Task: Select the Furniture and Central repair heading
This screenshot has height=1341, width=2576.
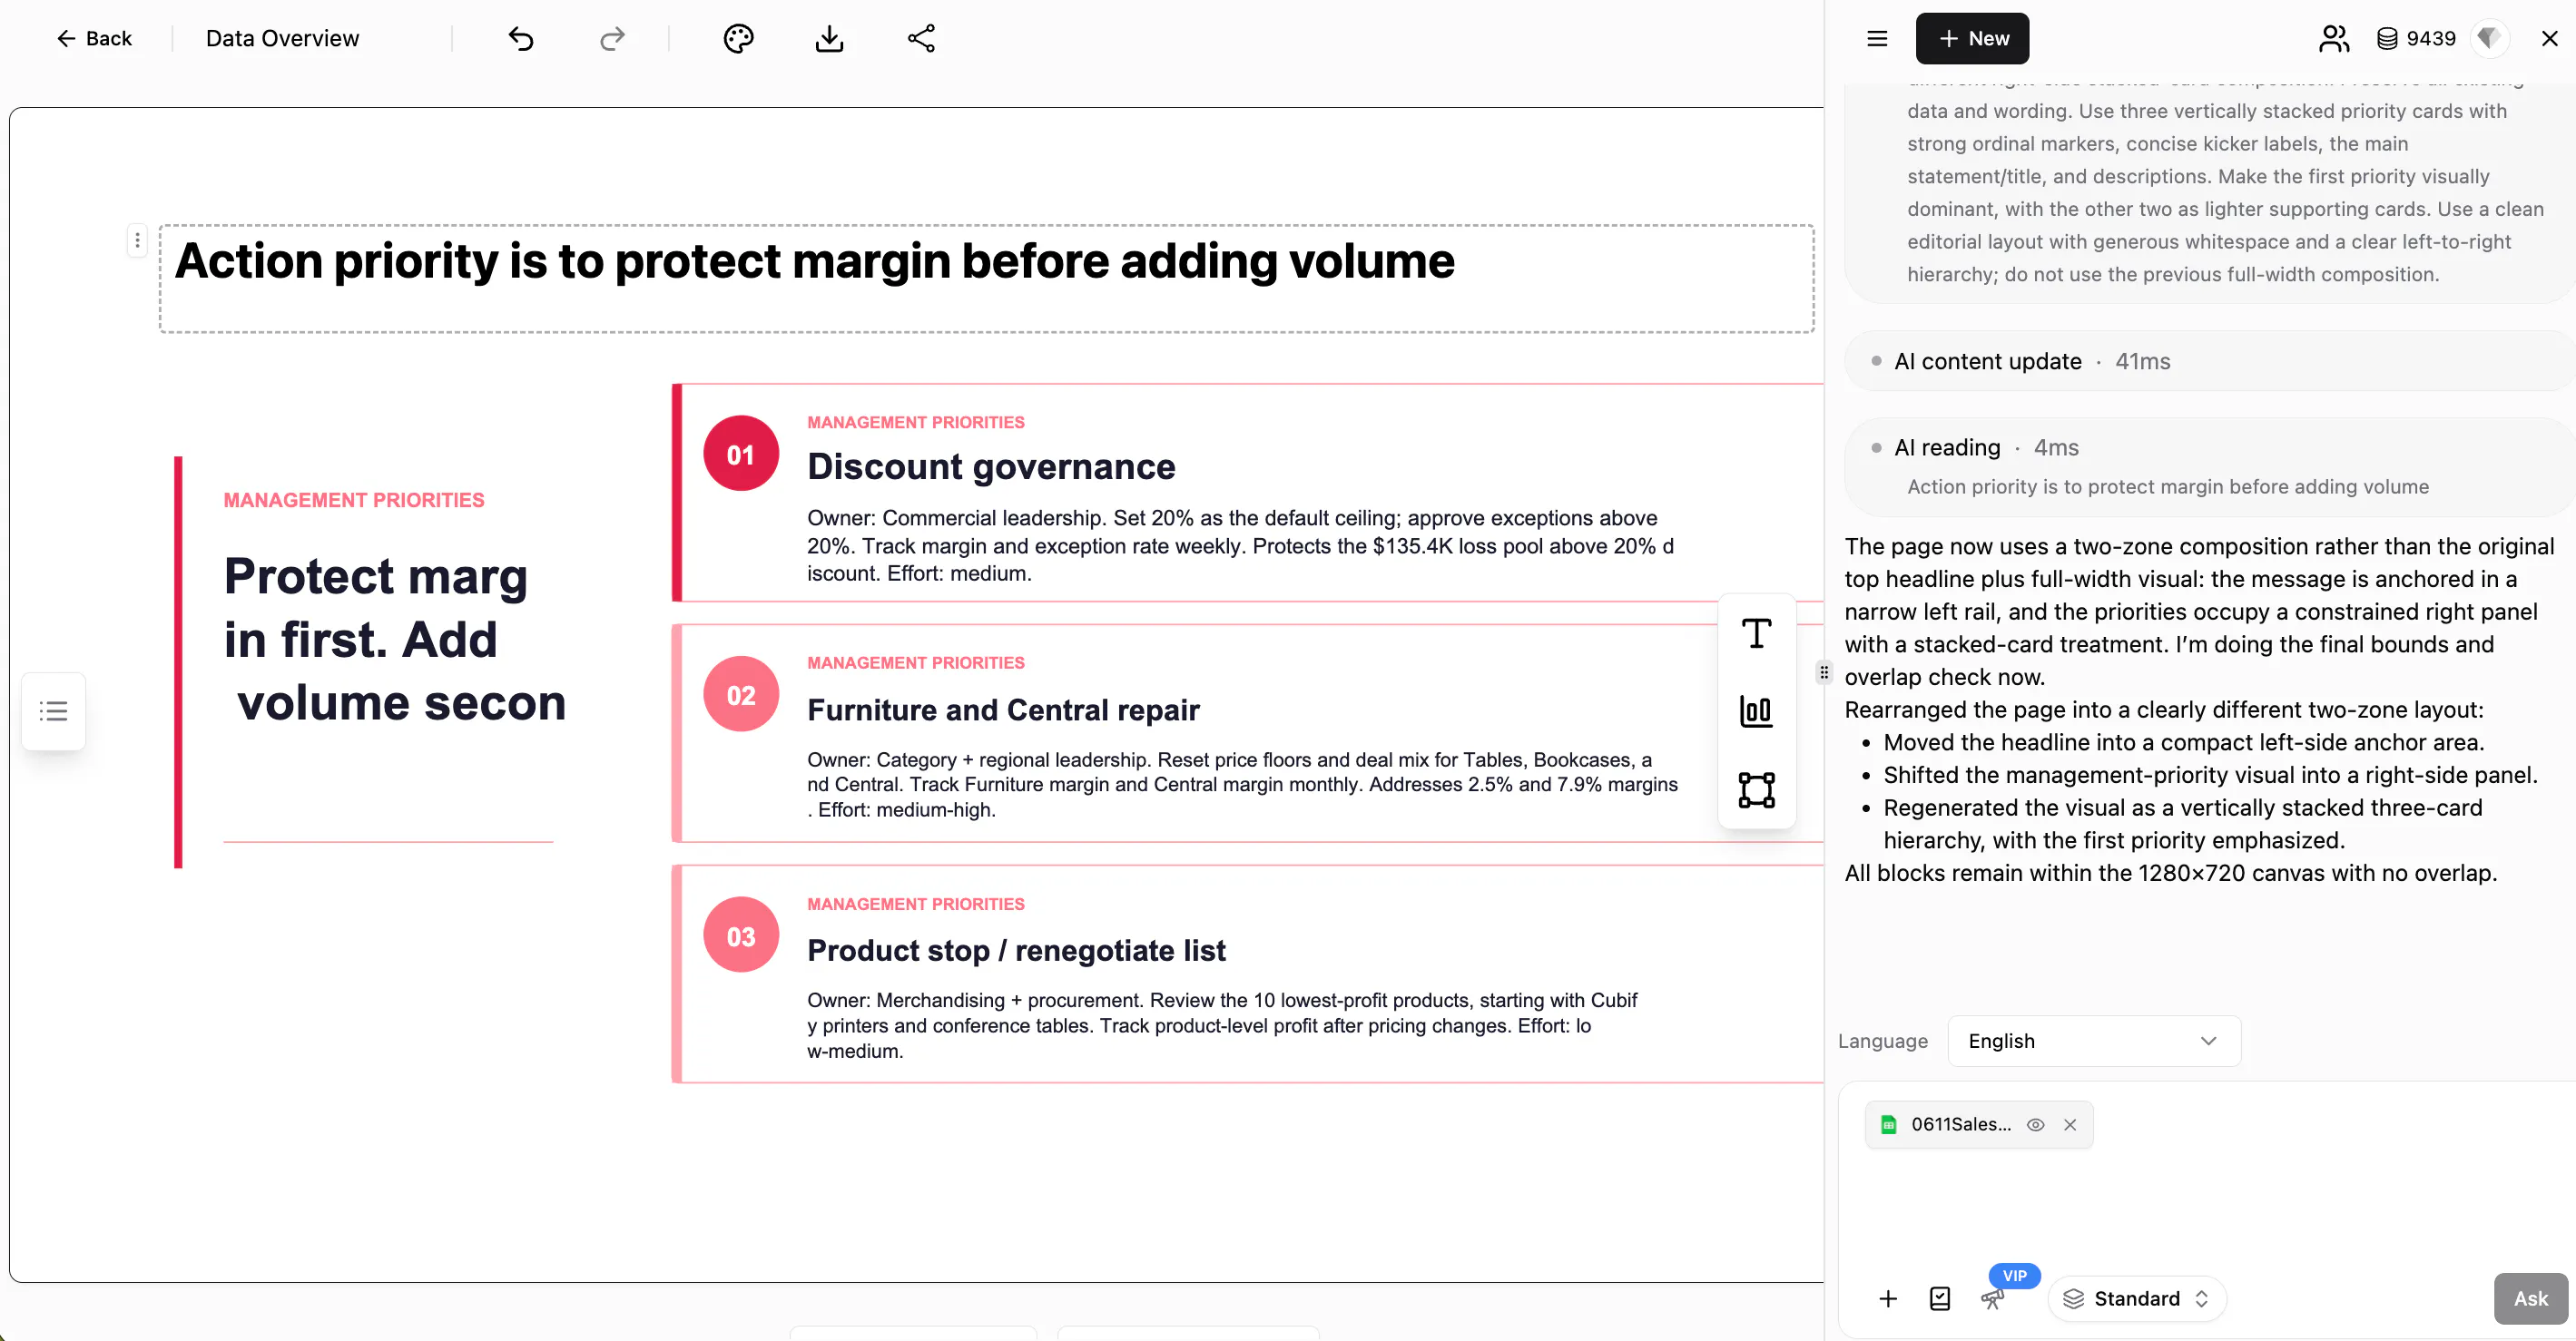Action: pyautogui.click(x=1003, y=709)
